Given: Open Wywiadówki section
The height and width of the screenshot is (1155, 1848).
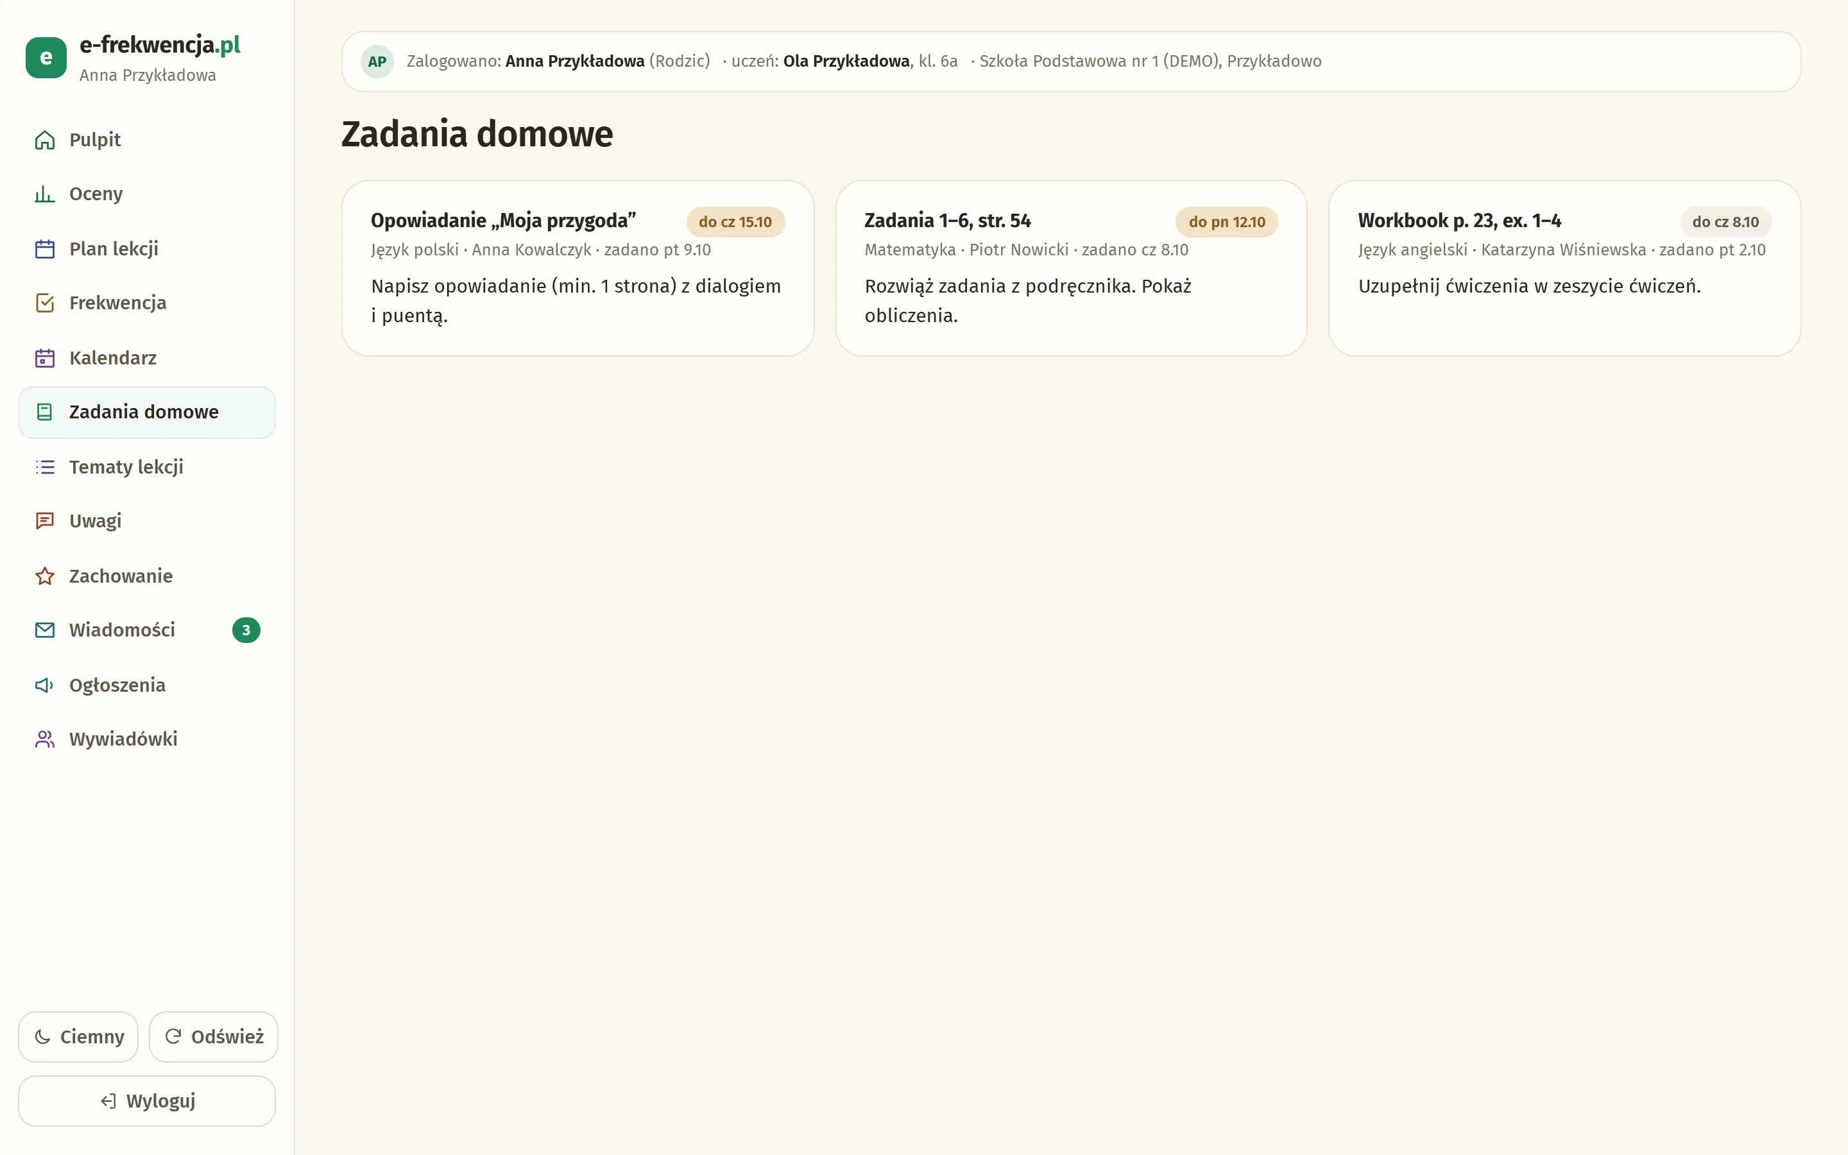Looking at the screenshot, I should coord(146,739).
